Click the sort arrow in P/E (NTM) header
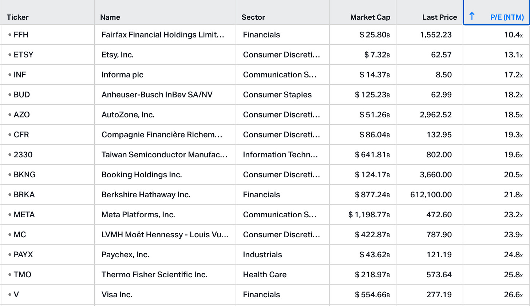Image resolution: width=530 pixels, height=306 pixels. 472,16
